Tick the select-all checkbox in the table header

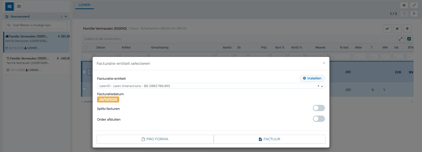click(85, 48)
